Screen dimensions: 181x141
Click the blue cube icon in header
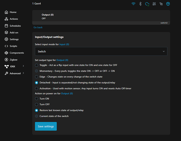[168, 4]
